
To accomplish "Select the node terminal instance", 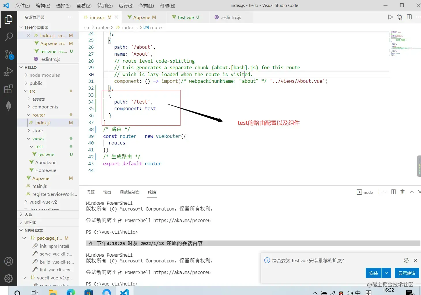I will (x=365, y=192).
